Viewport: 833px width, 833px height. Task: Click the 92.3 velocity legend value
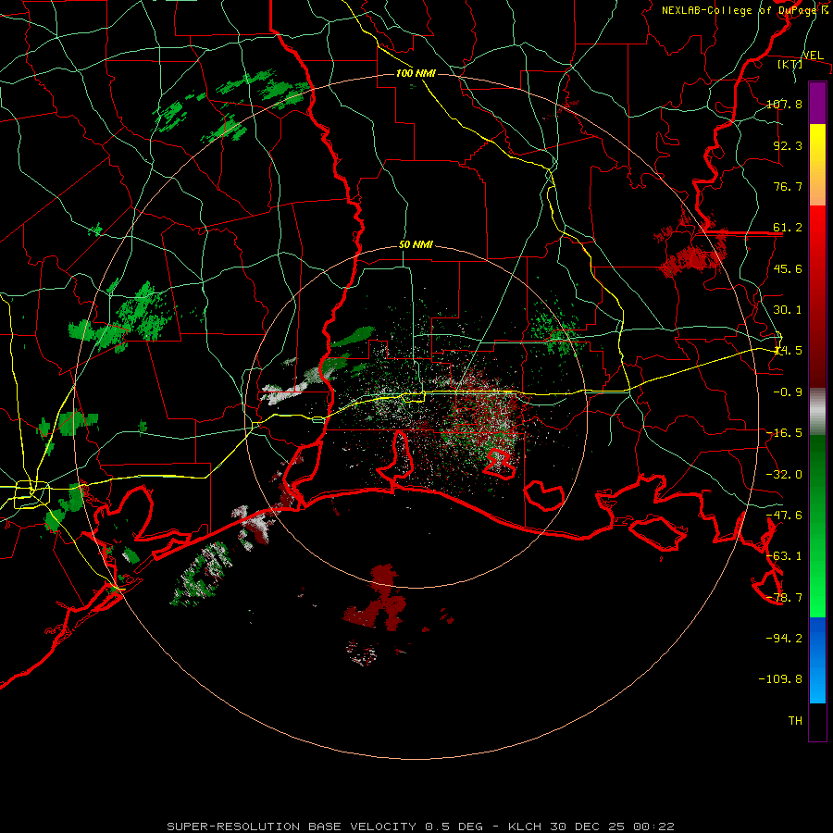[x=788, y=145]
